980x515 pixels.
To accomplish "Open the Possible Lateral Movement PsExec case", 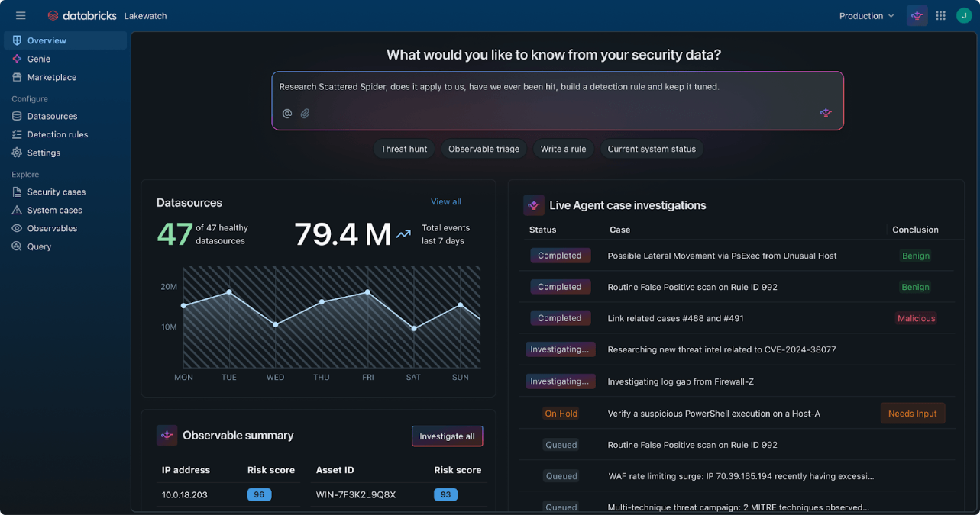I will coord(722,256).
